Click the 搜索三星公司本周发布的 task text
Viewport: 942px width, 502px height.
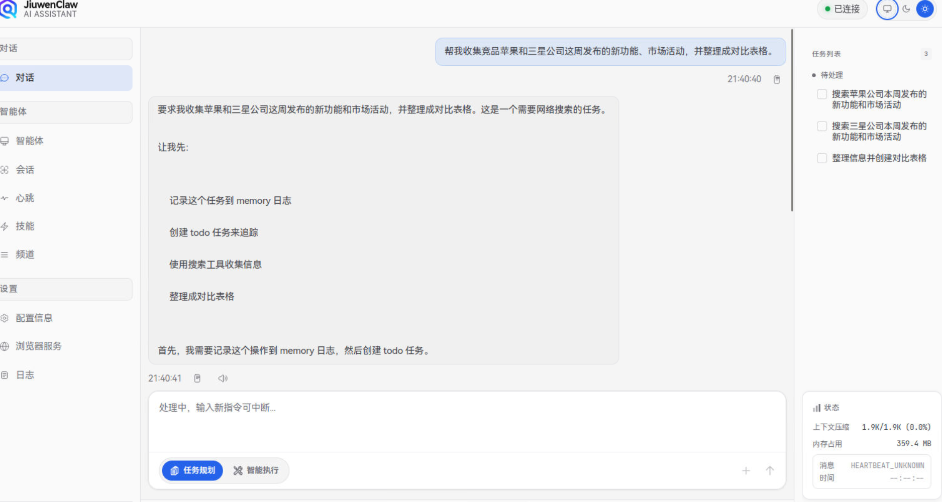879,132
